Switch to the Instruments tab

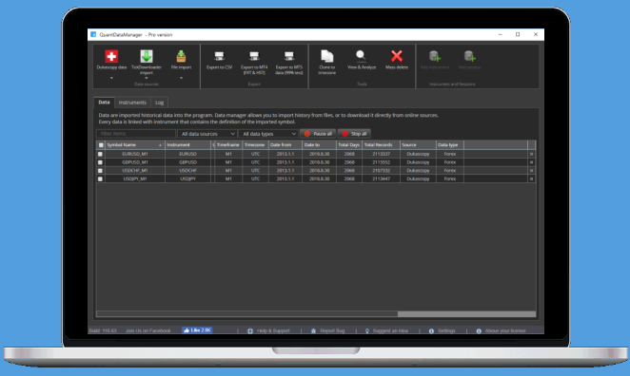tap(132, 103)
